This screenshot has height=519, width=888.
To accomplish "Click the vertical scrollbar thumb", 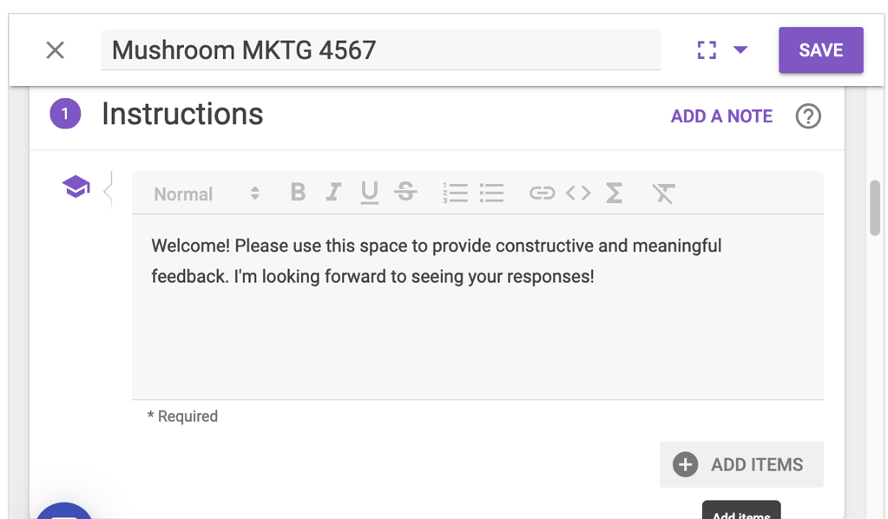I will (875, 208).
